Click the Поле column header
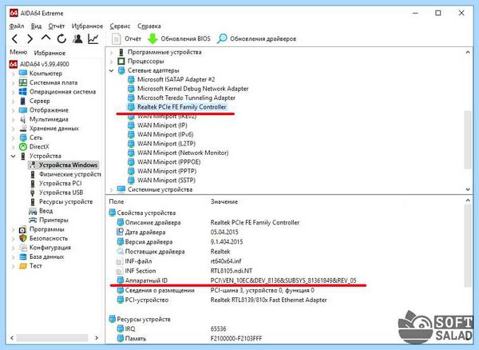 pos(117,201)
